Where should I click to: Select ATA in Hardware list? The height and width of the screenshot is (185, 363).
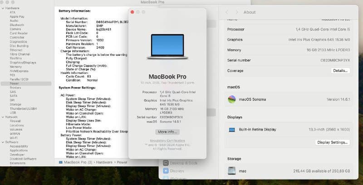click(x=13, y=13)
